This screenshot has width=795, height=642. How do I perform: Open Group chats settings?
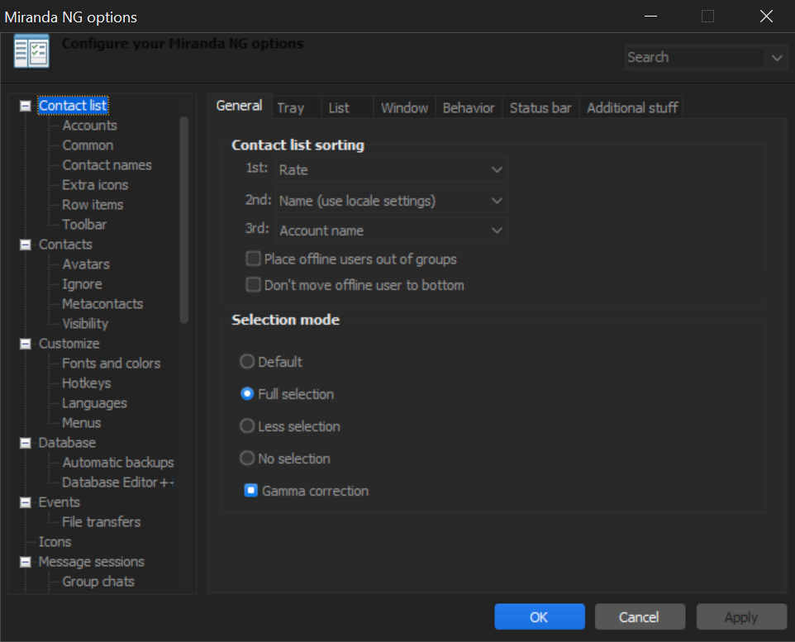98,581
